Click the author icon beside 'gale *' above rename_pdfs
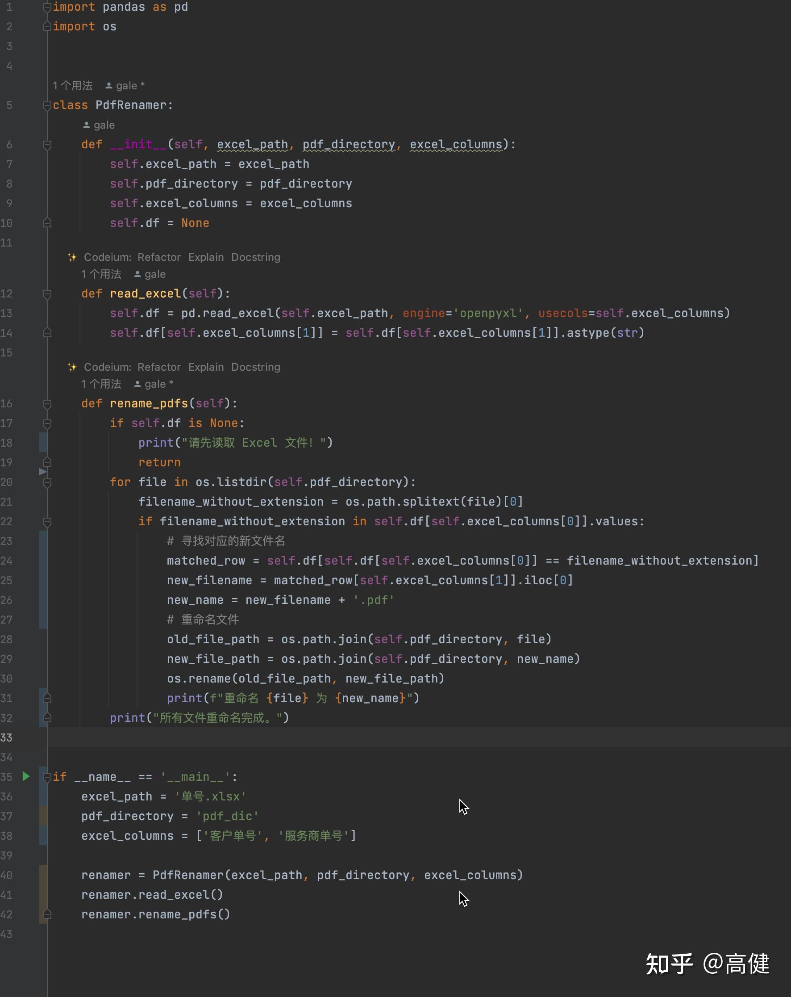Viewport: 791px width, 997px height. point(137,384)
